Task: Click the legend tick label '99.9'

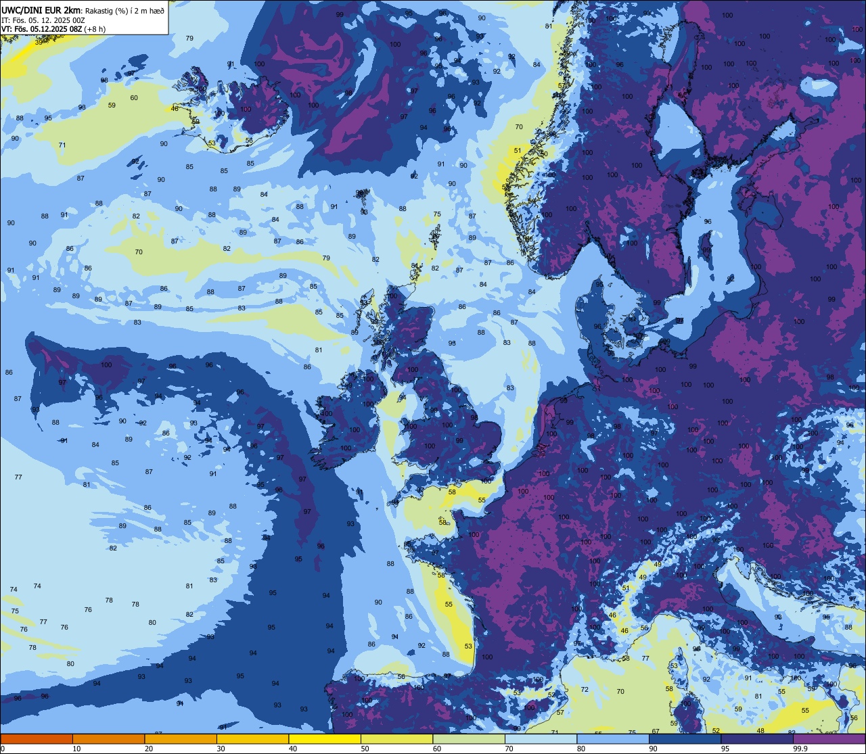Action: click(x=800, y=749)
